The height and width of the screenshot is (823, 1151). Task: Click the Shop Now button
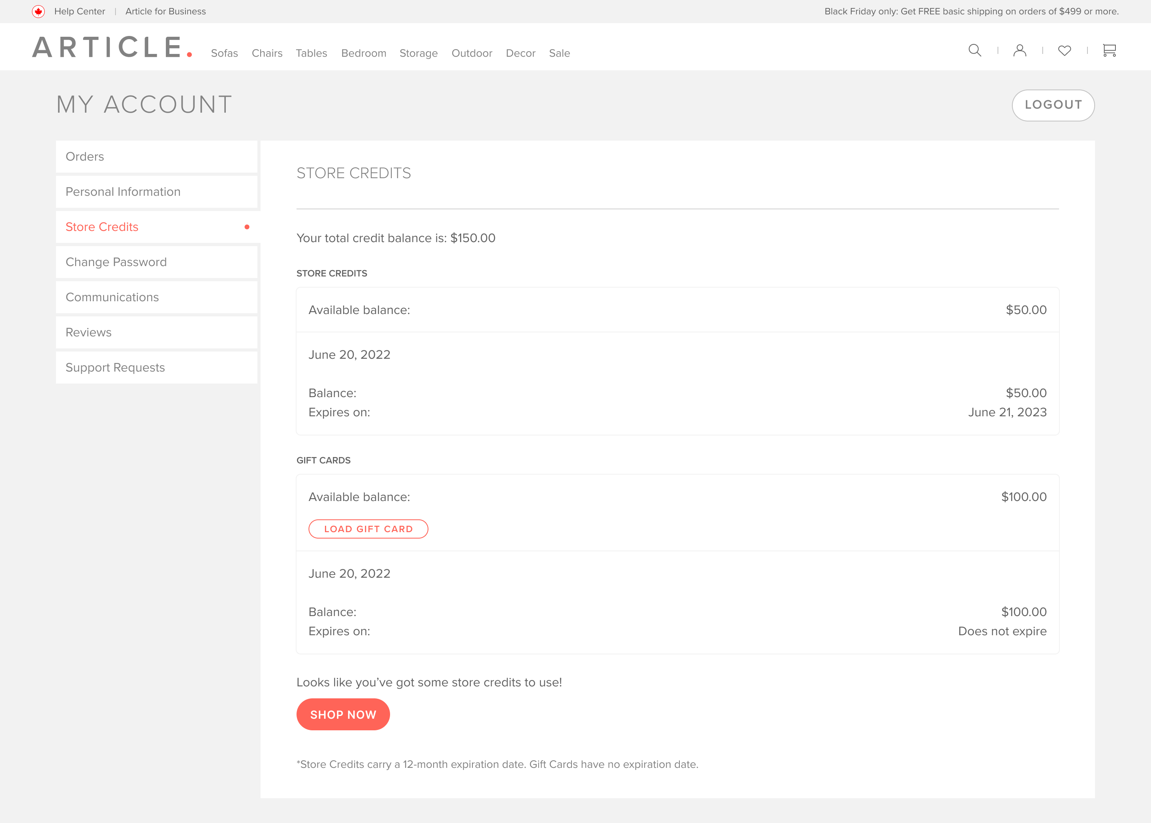343,715
